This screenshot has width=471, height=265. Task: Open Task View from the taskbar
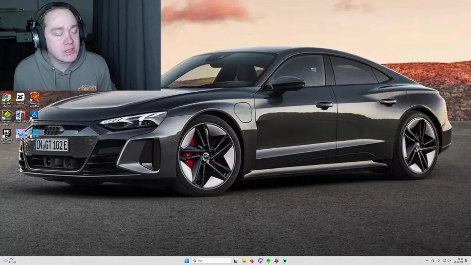tap(235, 261)
